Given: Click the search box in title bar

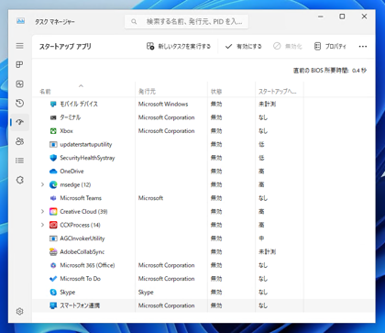Looking at the screenshot, I should point(186,22).
